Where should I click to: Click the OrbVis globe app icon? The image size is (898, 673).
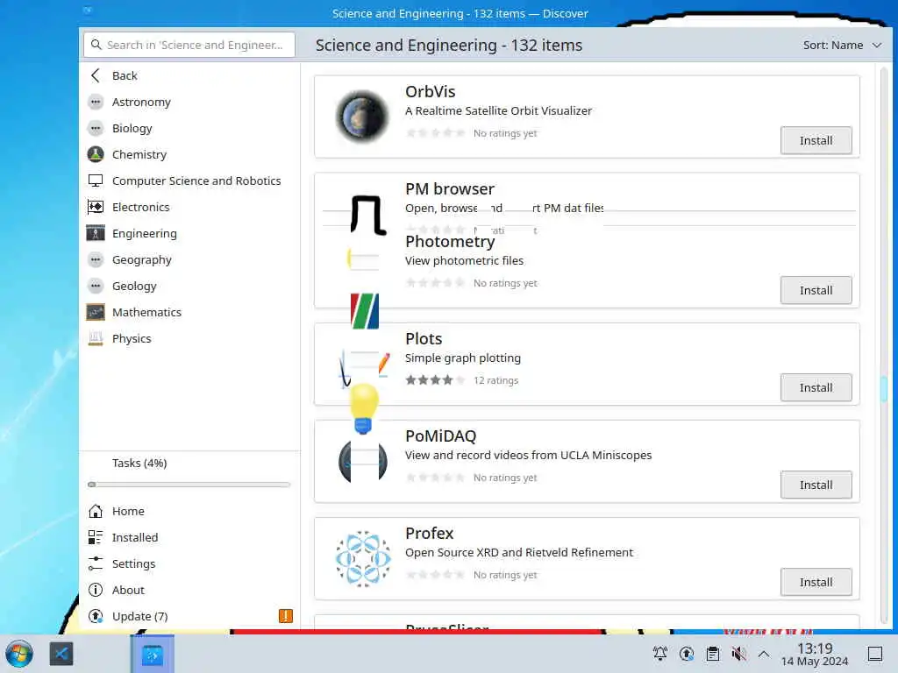click(x=362, y=117)
